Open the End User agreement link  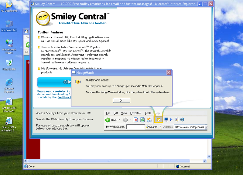pos(64,97)
